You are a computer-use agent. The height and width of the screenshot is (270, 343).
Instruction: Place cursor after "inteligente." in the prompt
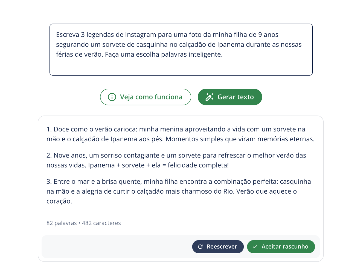point(223,54)
